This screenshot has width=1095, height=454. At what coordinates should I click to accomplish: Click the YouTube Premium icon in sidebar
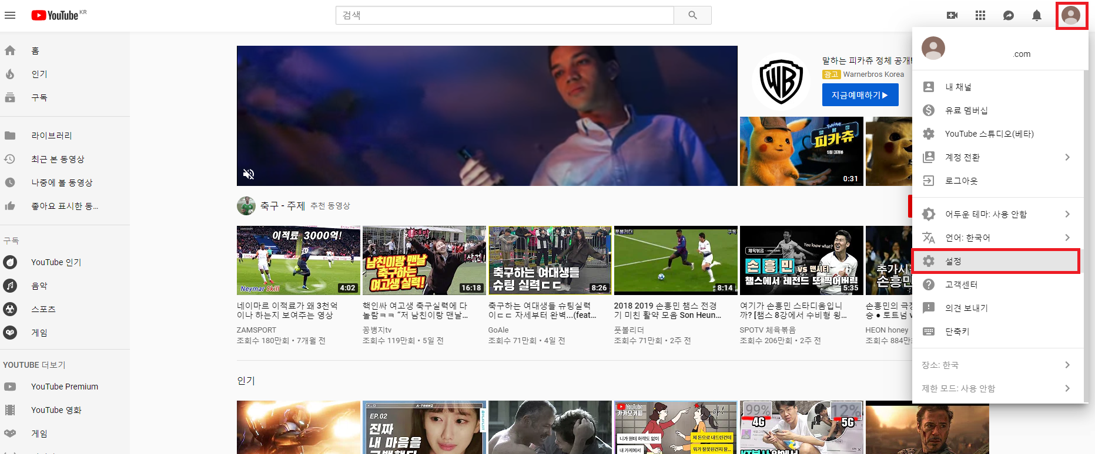10,387
